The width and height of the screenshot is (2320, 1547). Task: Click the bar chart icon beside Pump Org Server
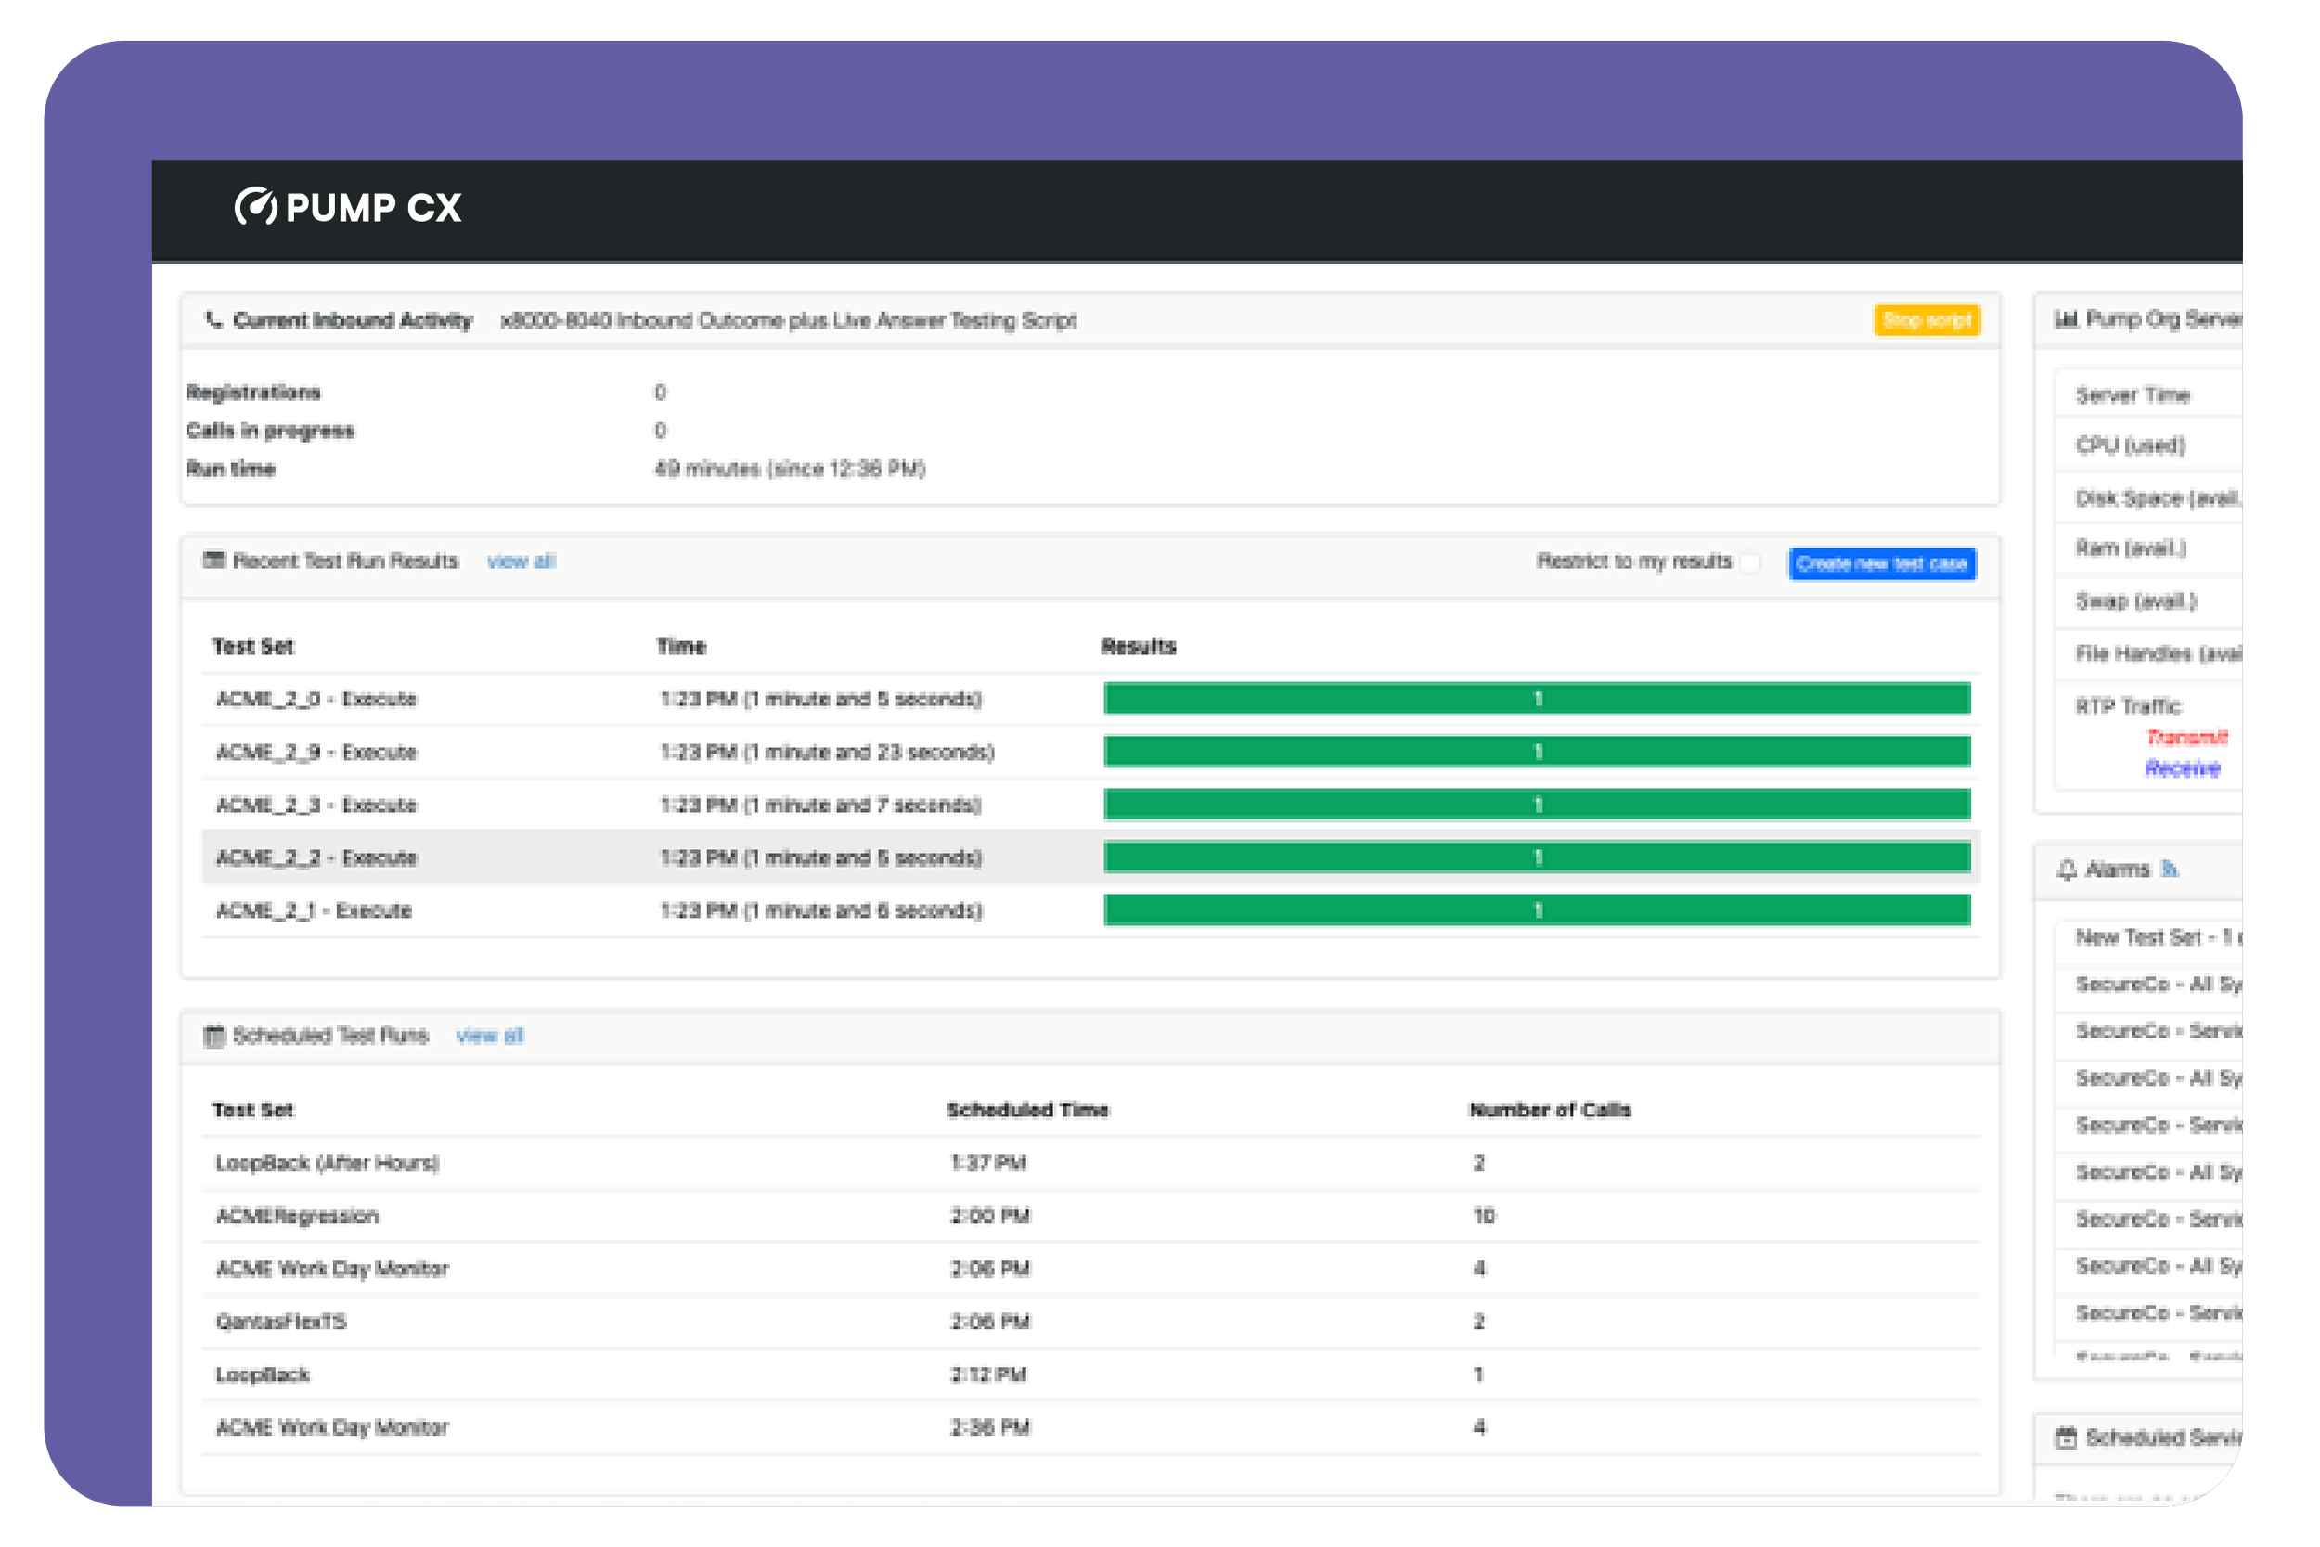pyautogui.click(x=2066, y=318)
